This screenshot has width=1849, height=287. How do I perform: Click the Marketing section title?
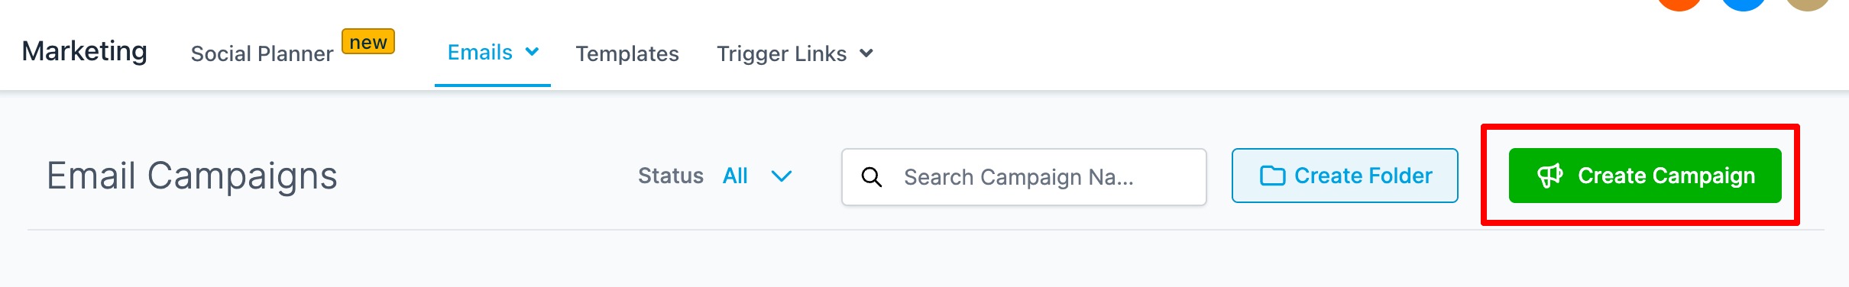[x=85, y=51]
